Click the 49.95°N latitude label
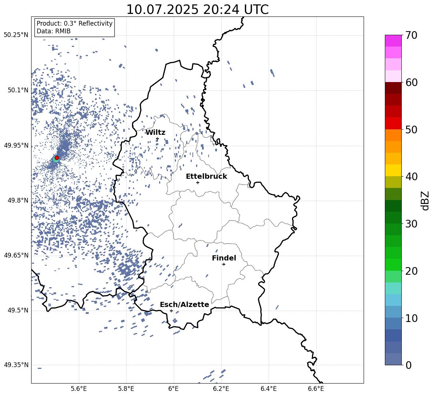 pyautogui.click(x=16, y=145)
